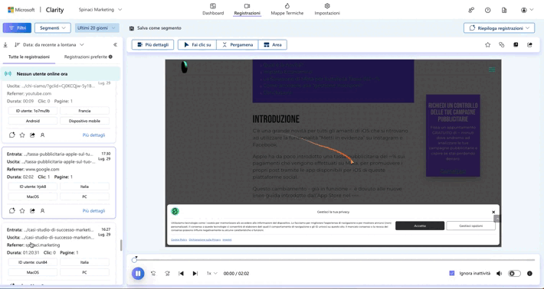Open the Riepiloga registrazioni dropdown
The image size is (544, 289).
coord(499,28)
